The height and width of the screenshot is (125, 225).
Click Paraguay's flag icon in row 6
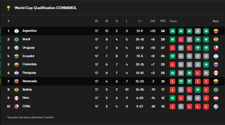tap(17, 73)
